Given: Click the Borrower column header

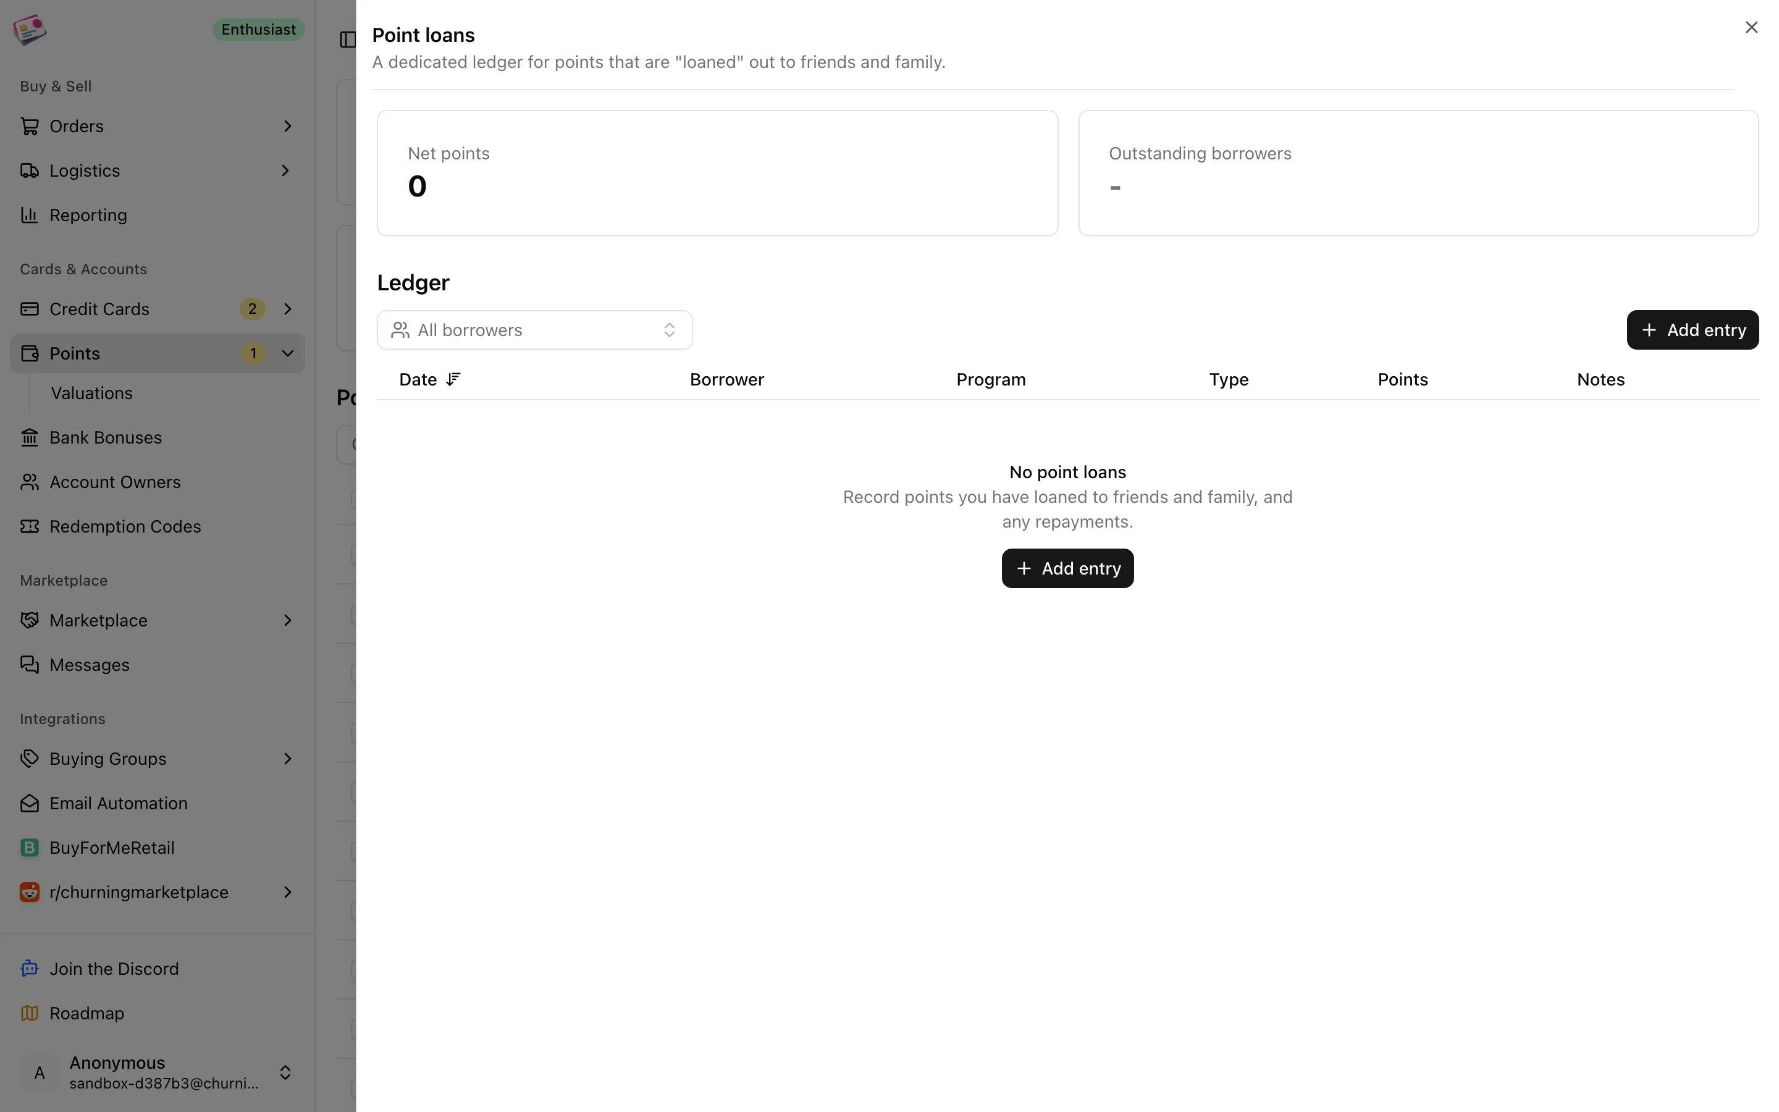Looking at the screenshot, I should [x=726, y=379].
